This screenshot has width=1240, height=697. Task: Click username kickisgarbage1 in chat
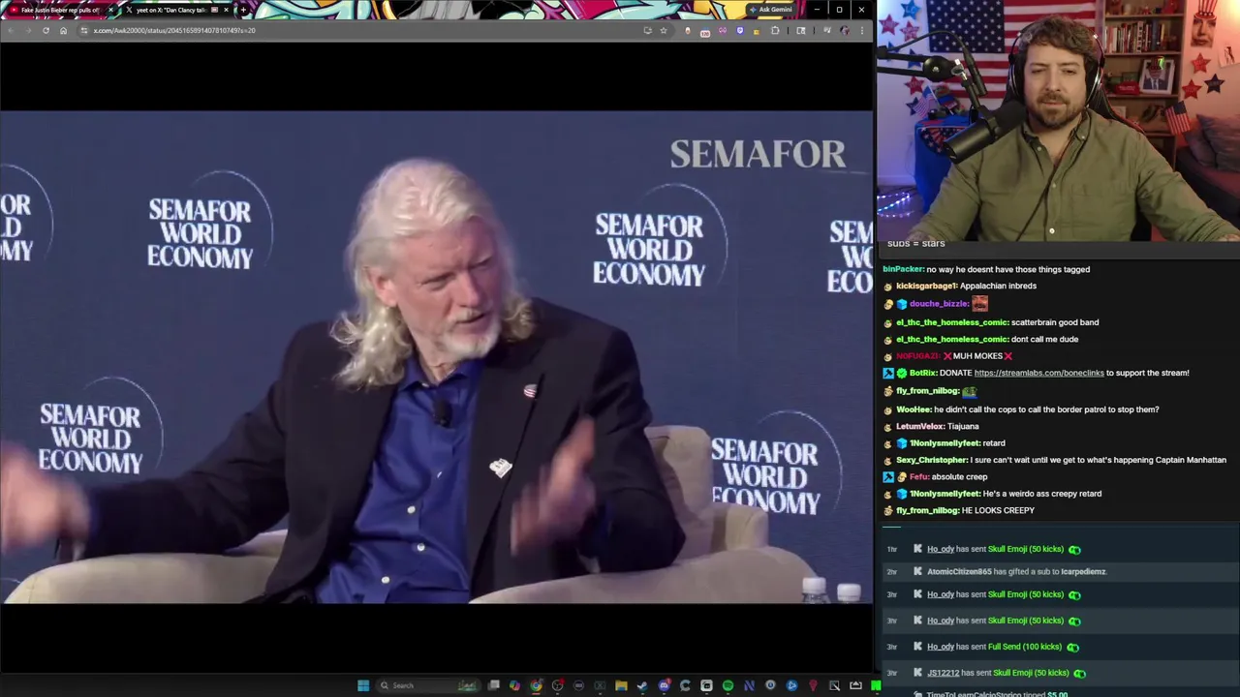[926, 286]
